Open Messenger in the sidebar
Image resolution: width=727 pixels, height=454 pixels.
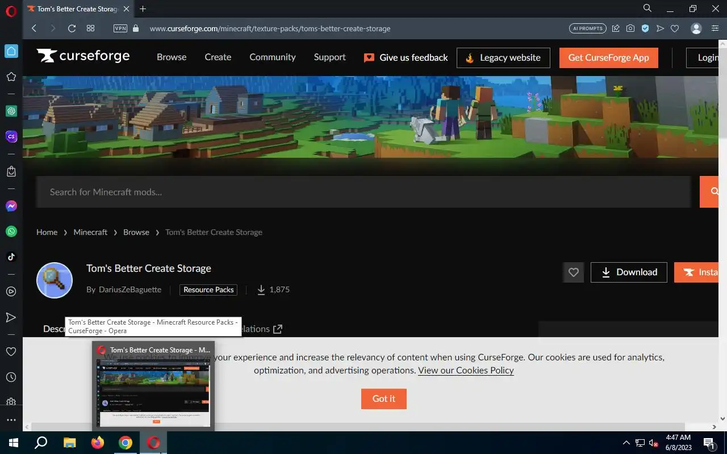tap(11, 206)
